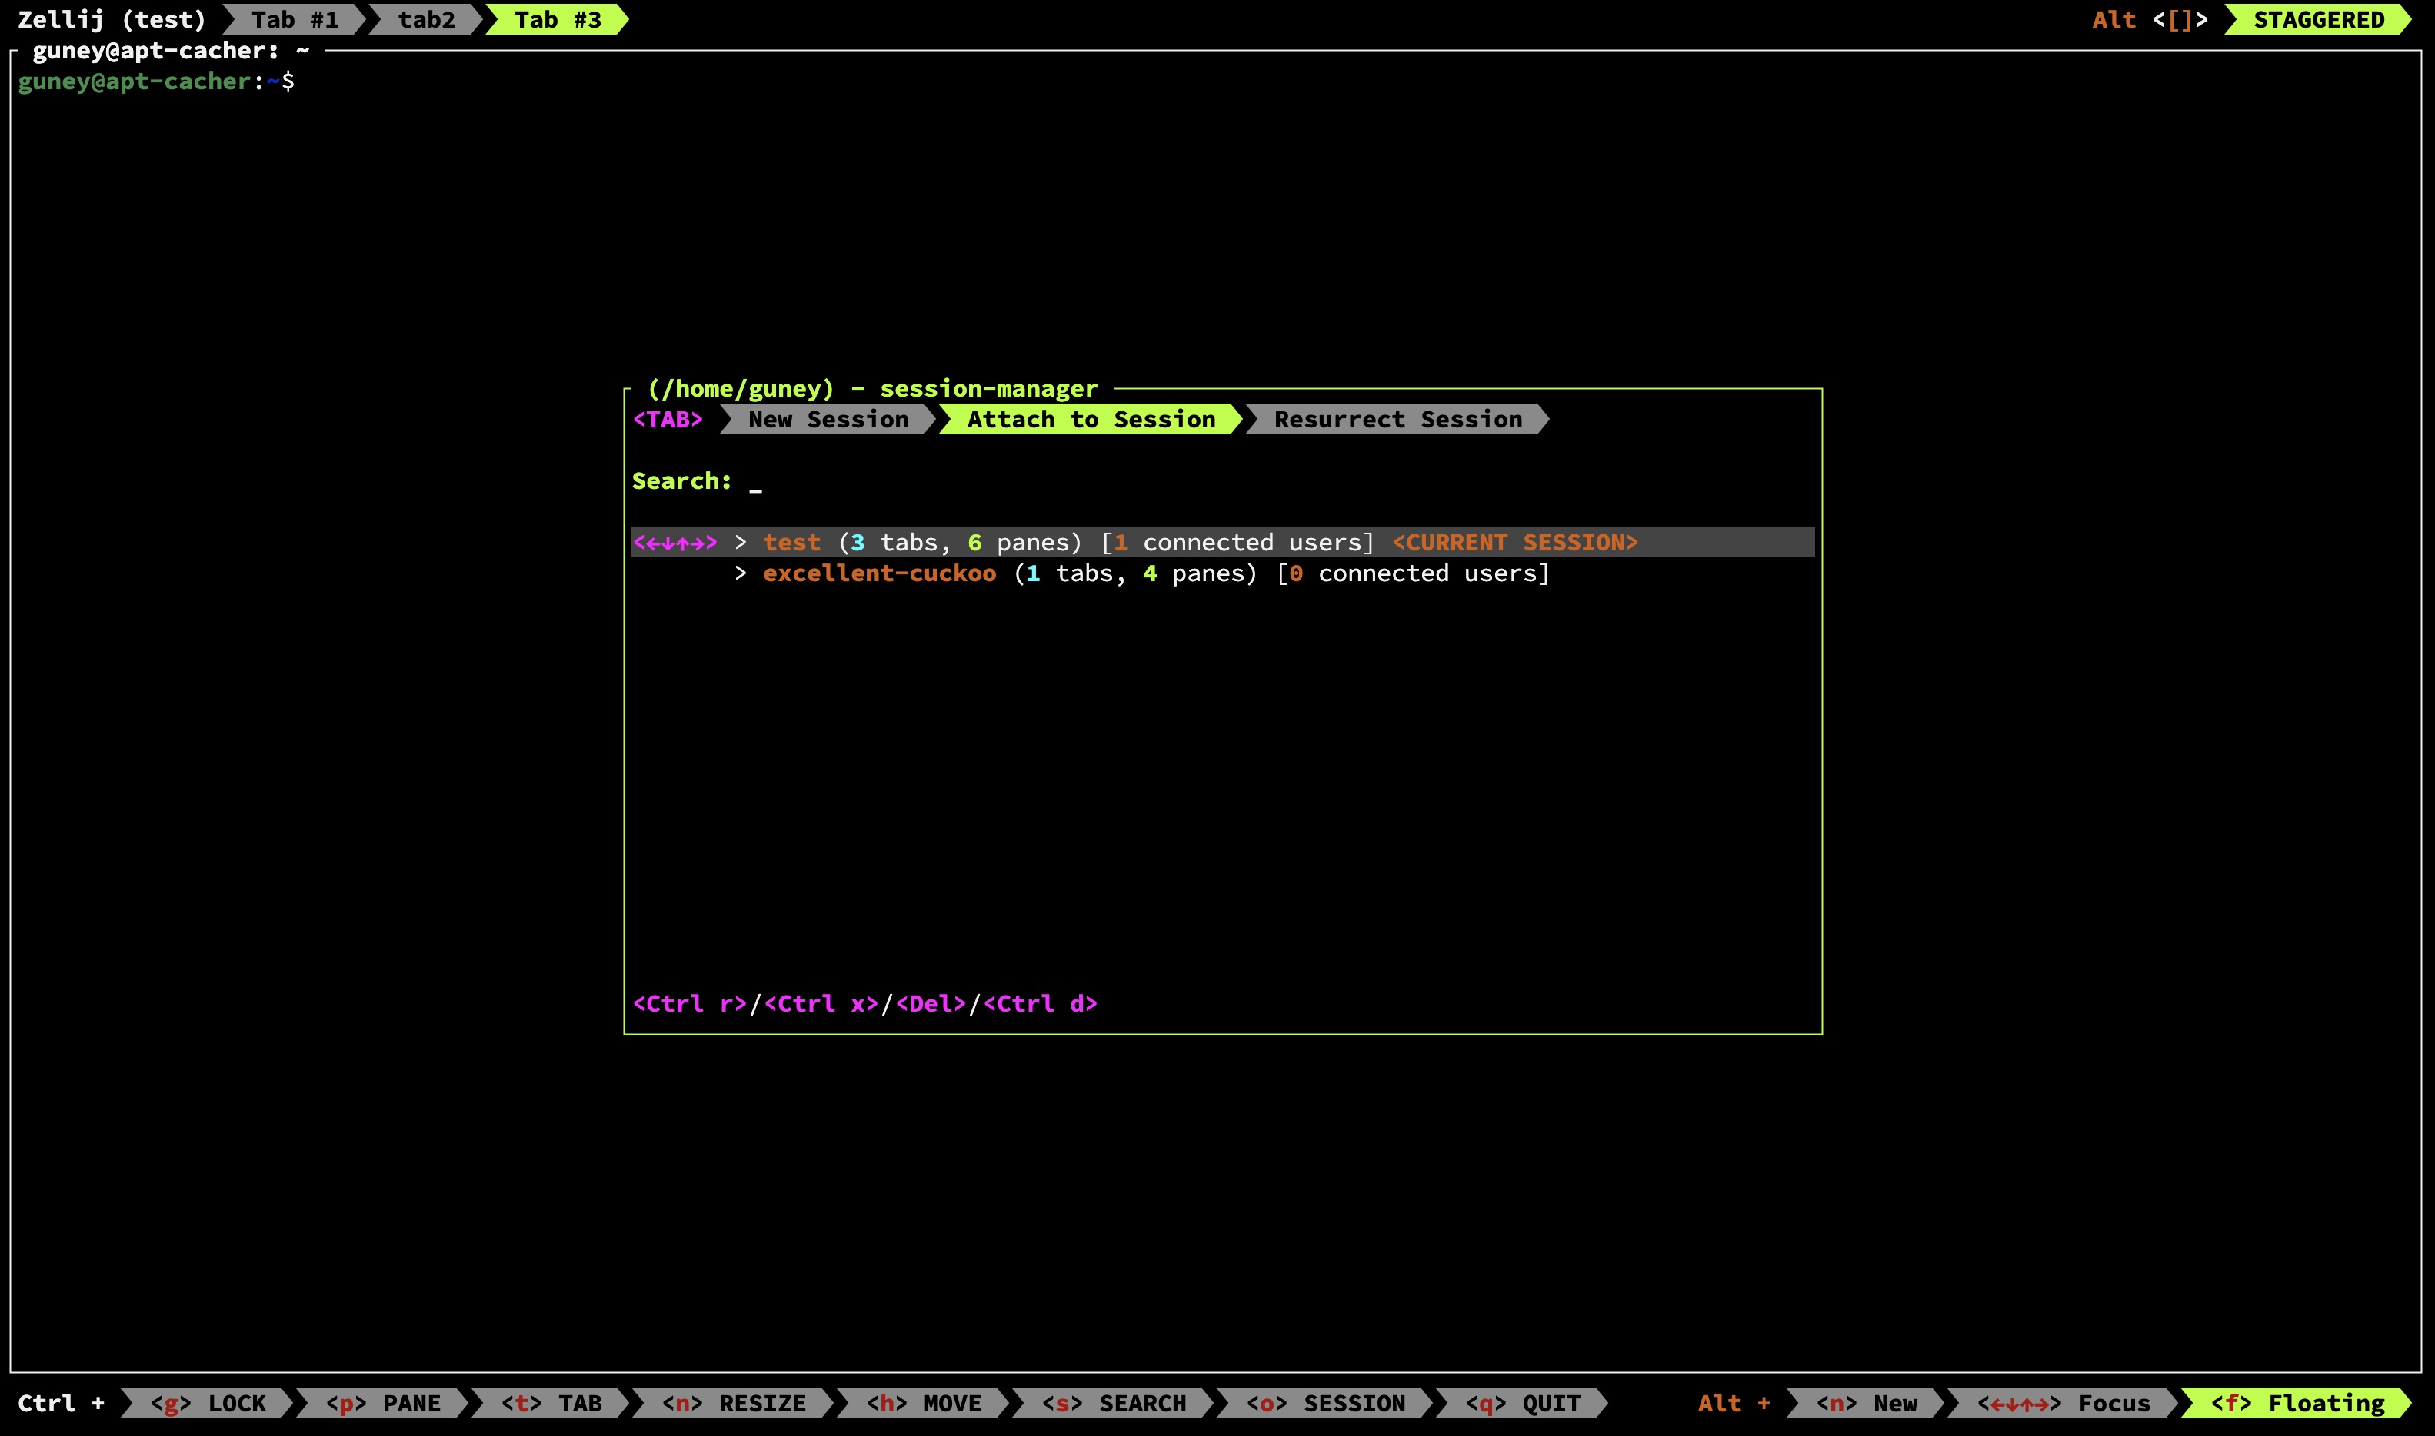Select the Attach to Session tab
Viewport: 2435px width, 1436px height.
(x=1091, y=419)
